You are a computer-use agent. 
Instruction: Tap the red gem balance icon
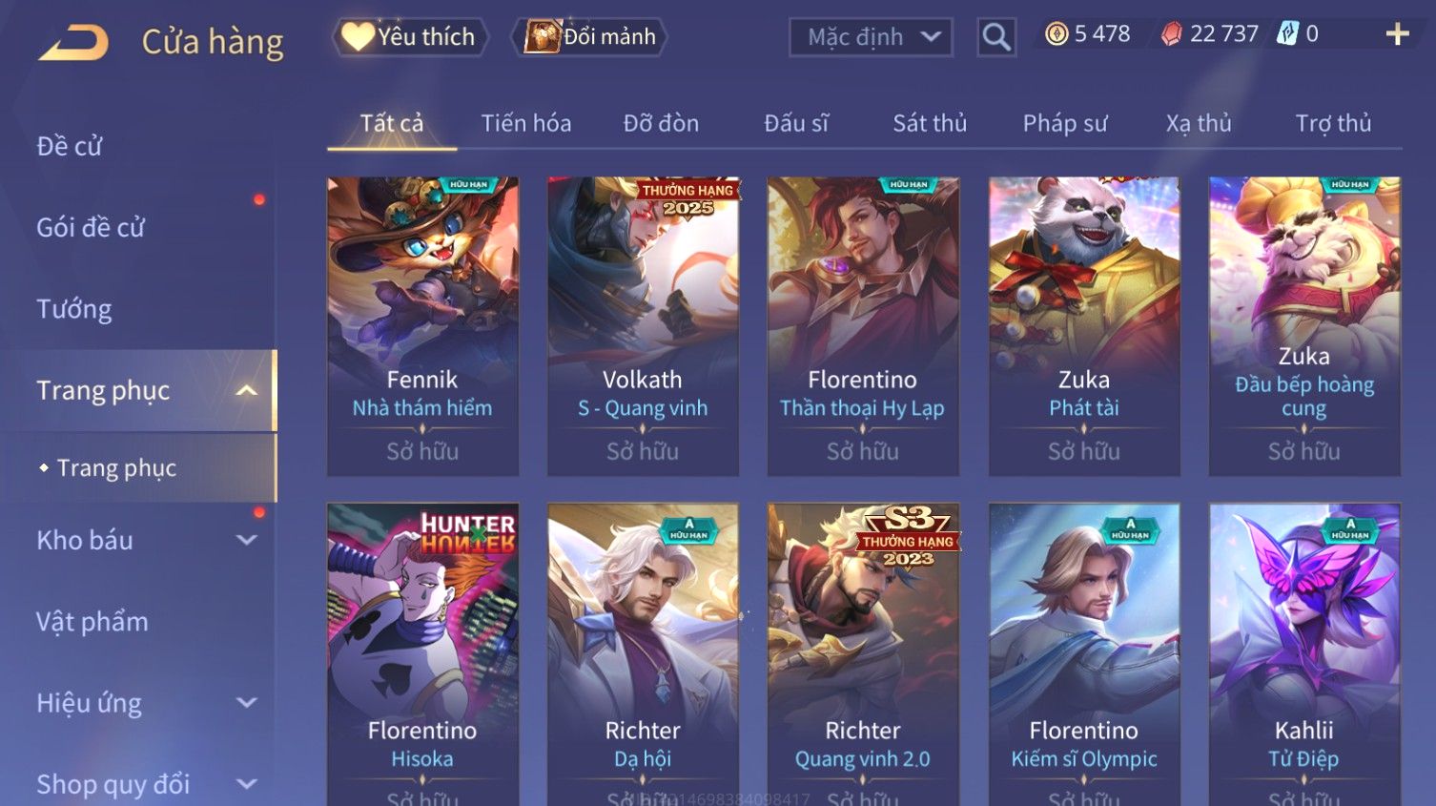(x=1172, y=34)
